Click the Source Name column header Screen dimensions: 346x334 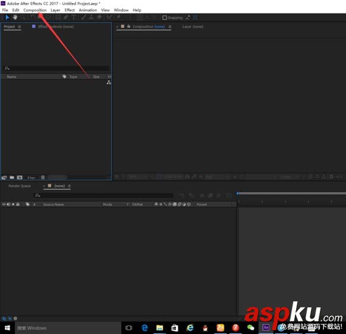[54, 205]
